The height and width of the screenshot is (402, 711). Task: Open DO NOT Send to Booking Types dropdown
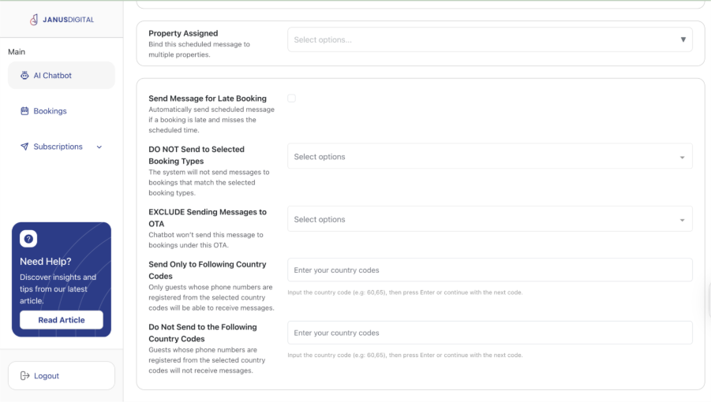pyautogui.click(x=489, y=157)
